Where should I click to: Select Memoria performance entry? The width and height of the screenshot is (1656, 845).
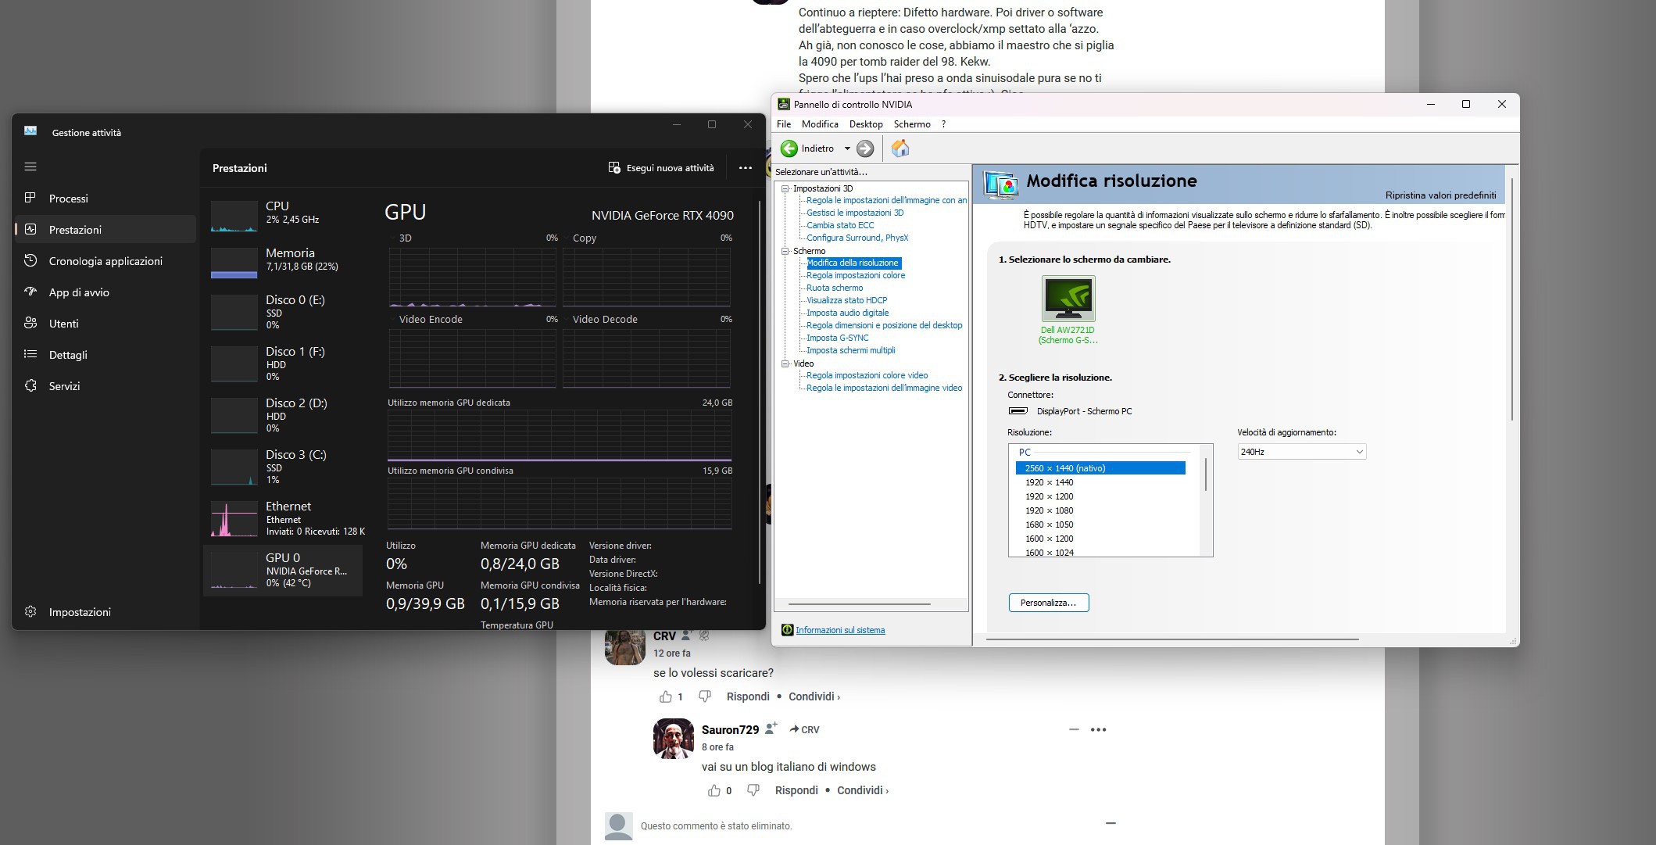(283, 262)
